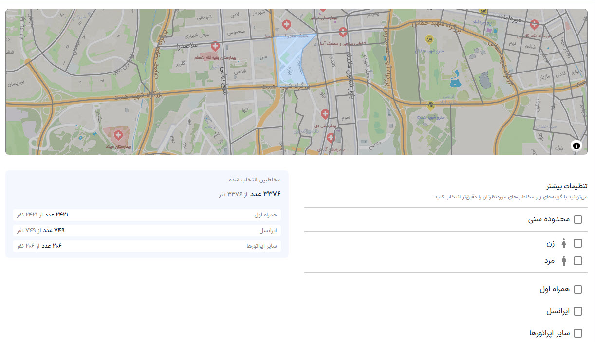Click the Milad hospital marker on map
The image size is (595, 342).
117,135
